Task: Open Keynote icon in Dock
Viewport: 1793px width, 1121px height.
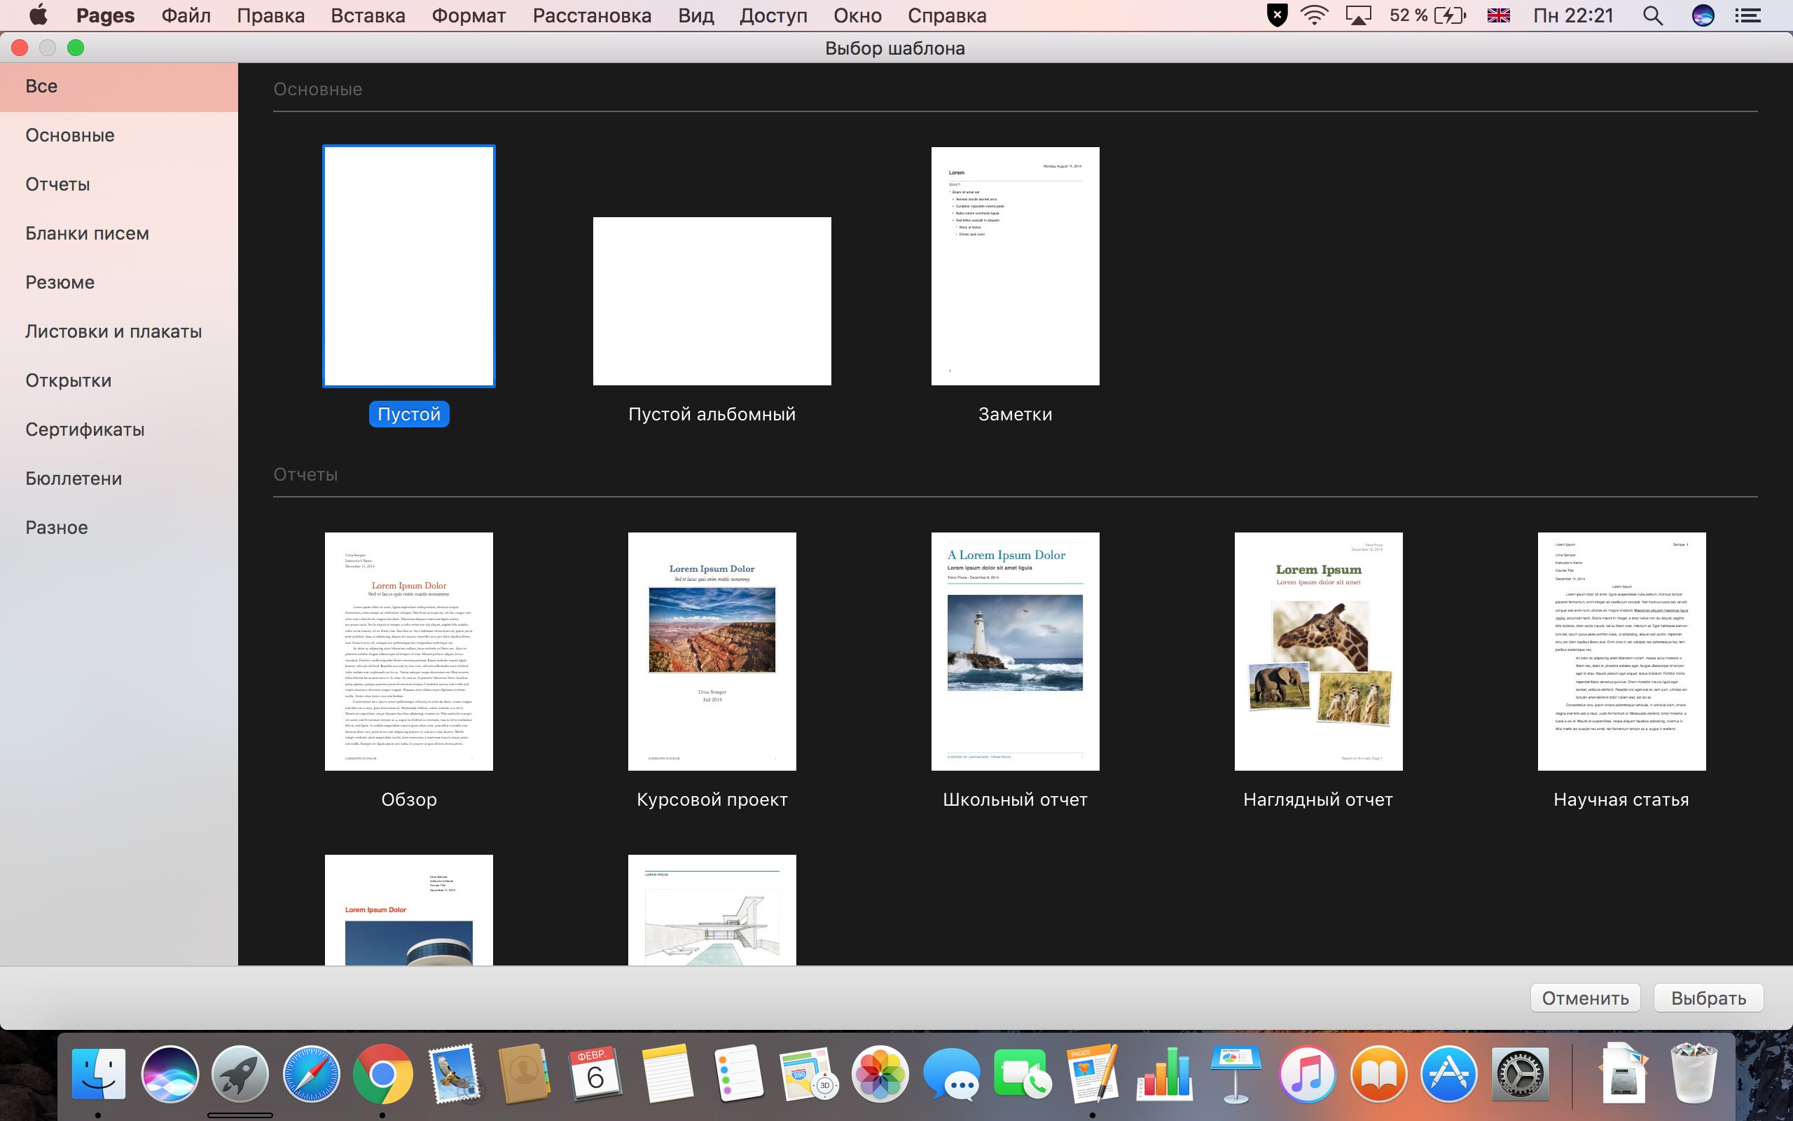Action: pos(1235,1074)
